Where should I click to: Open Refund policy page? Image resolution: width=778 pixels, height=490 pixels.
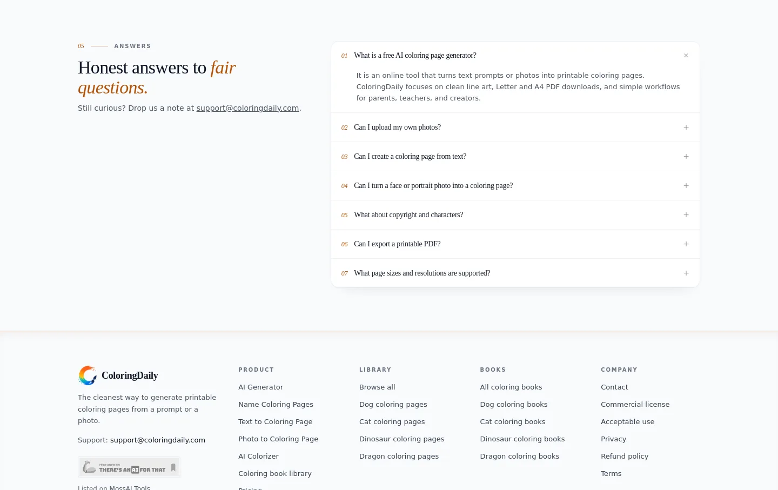click(x=624, y=457)
